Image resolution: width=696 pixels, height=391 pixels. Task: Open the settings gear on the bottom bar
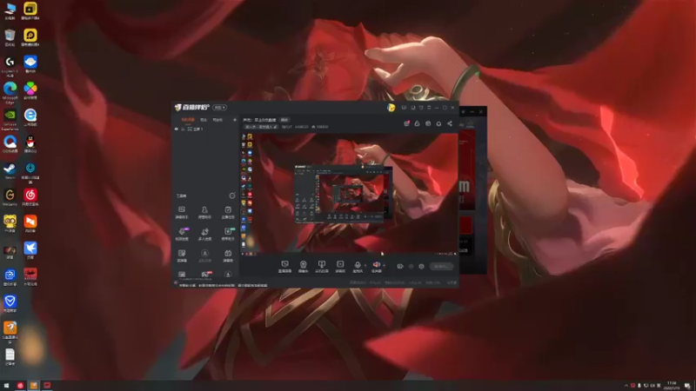[x=421, y=267]
